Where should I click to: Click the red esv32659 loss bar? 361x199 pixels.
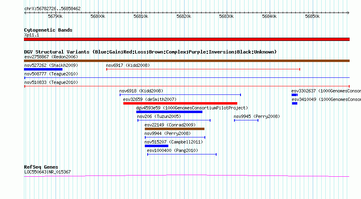tap(180, 103)
